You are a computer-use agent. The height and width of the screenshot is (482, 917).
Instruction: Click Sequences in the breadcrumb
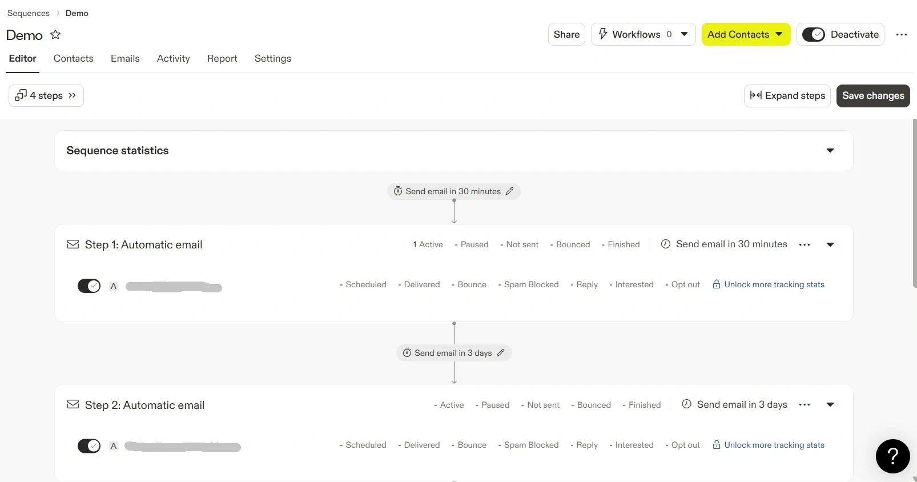tap(29, 13)
